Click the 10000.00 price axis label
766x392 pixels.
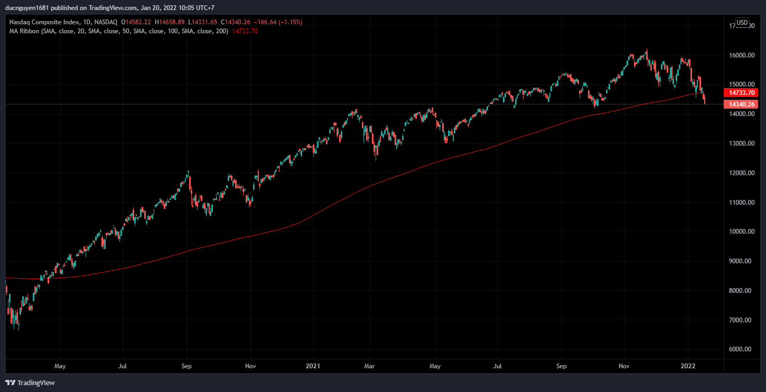coord(741,232)
